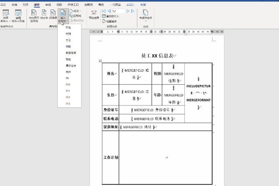Choose 联系电话 from merge field list

coord(69,53)
